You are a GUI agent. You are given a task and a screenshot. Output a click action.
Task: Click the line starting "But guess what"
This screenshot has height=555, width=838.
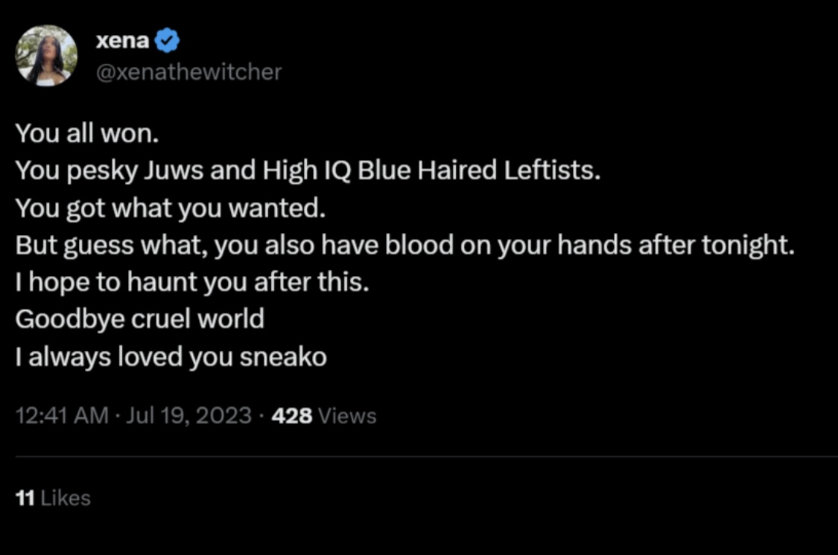(x=405, y=246)
